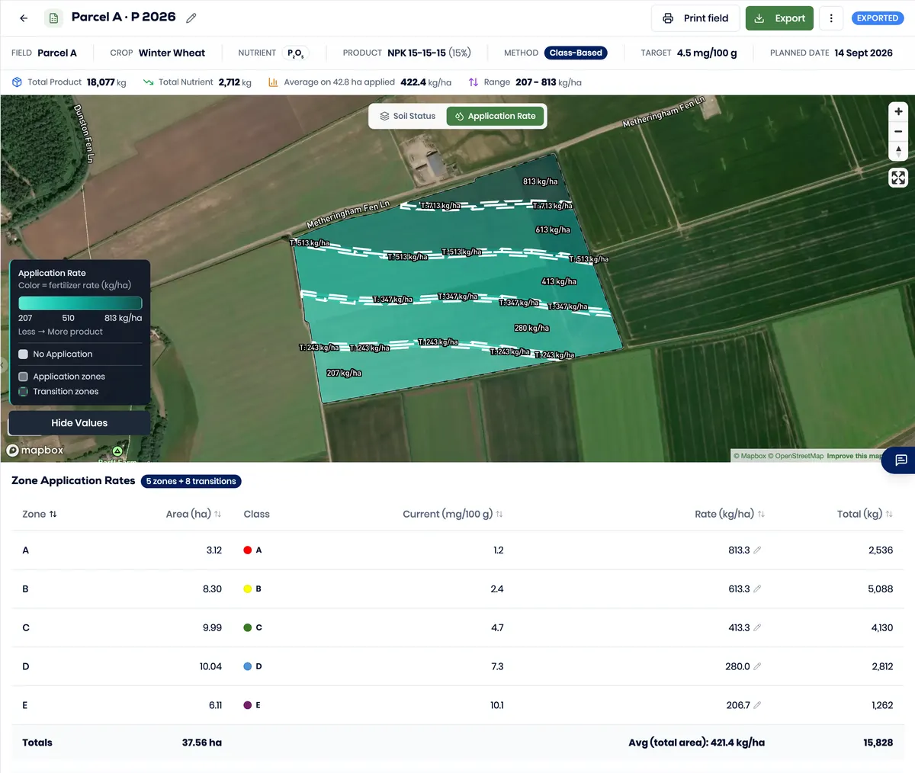Click the Avg (total area) 421.4 kg/ha text
The width and height of the screenshot is (915, 773).
point(696,743)
